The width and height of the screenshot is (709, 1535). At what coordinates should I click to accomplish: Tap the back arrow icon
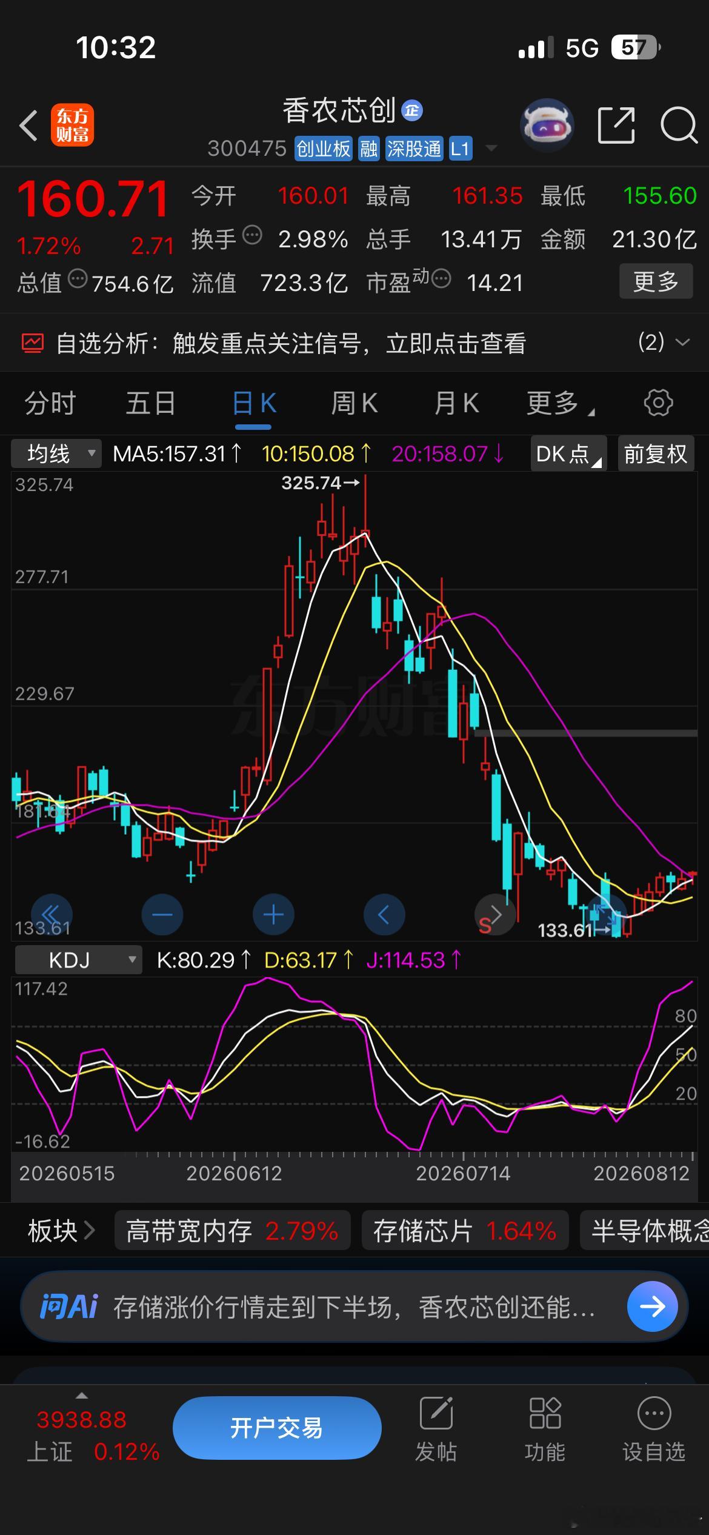[x=28, y=126]
